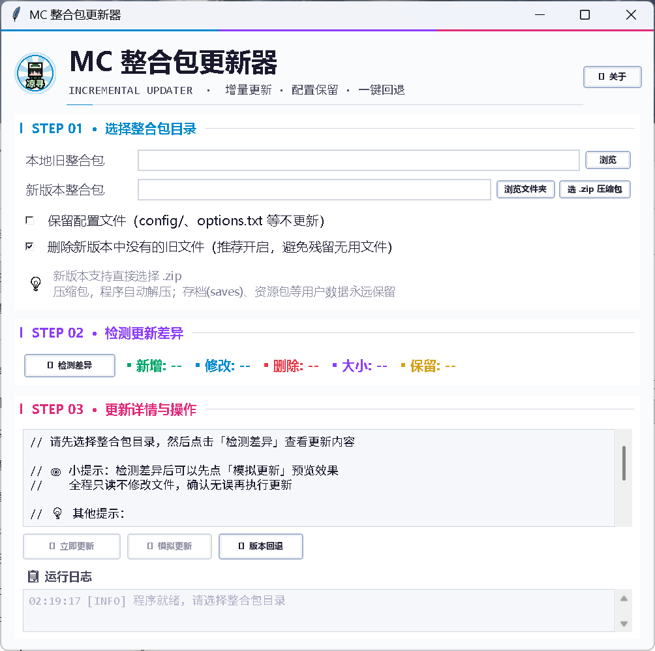The width and height of the screenshot is (655, 651).
Task: Click the 模拟更新 button
Action: point(170,547)
